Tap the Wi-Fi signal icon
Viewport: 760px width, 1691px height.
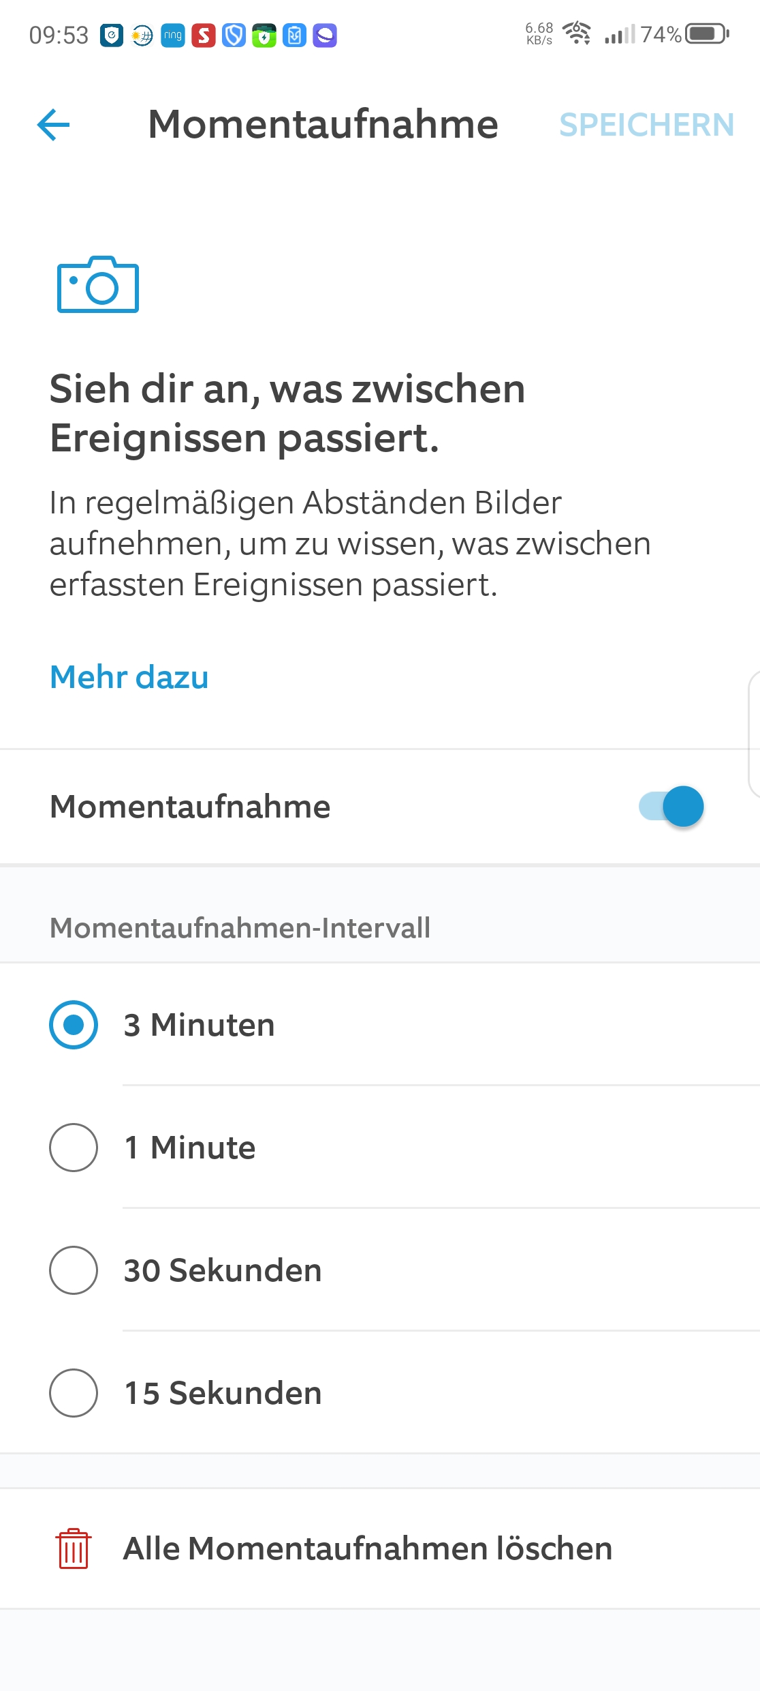[x=577, y=33]
